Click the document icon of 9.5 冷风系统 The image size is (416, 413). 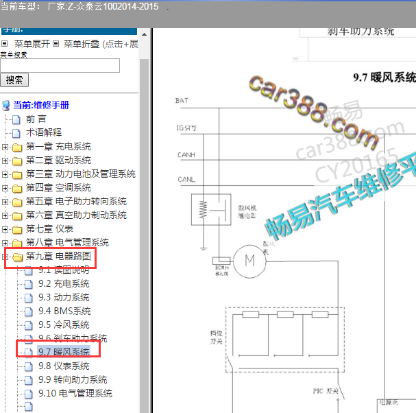[29, 325]
